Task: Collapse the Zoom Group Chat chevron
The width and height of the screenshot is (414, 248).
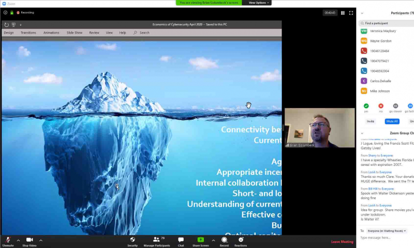Action: (x=362, y=133)
